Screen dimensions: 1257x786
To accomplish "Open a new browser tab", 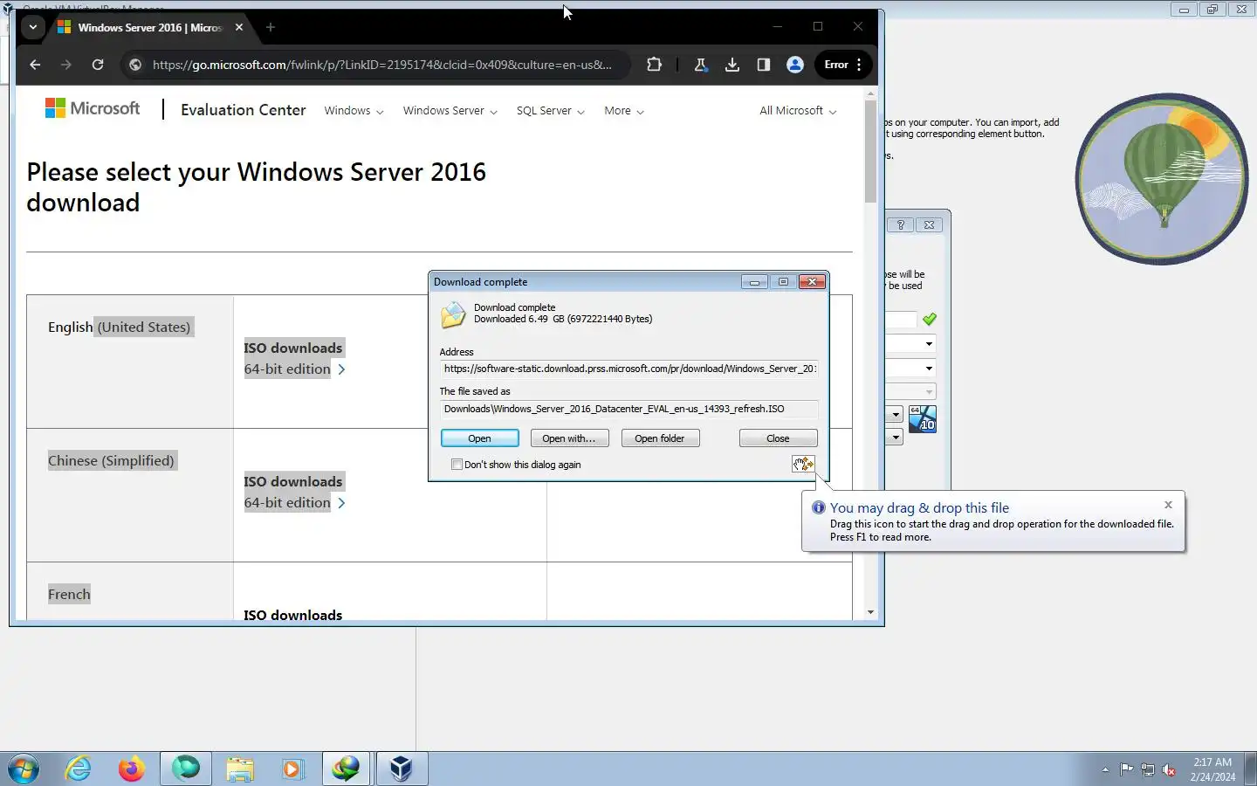I will [x=271, y=27].
